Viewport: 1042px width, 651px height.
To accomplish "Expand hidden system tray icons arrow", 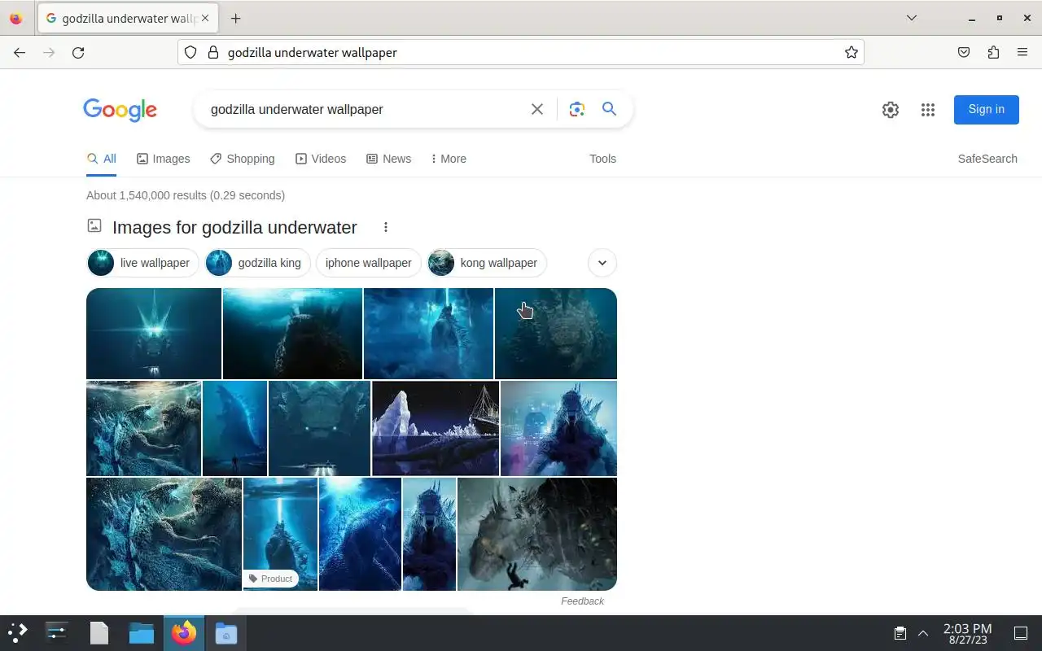I will click(923, 633).
